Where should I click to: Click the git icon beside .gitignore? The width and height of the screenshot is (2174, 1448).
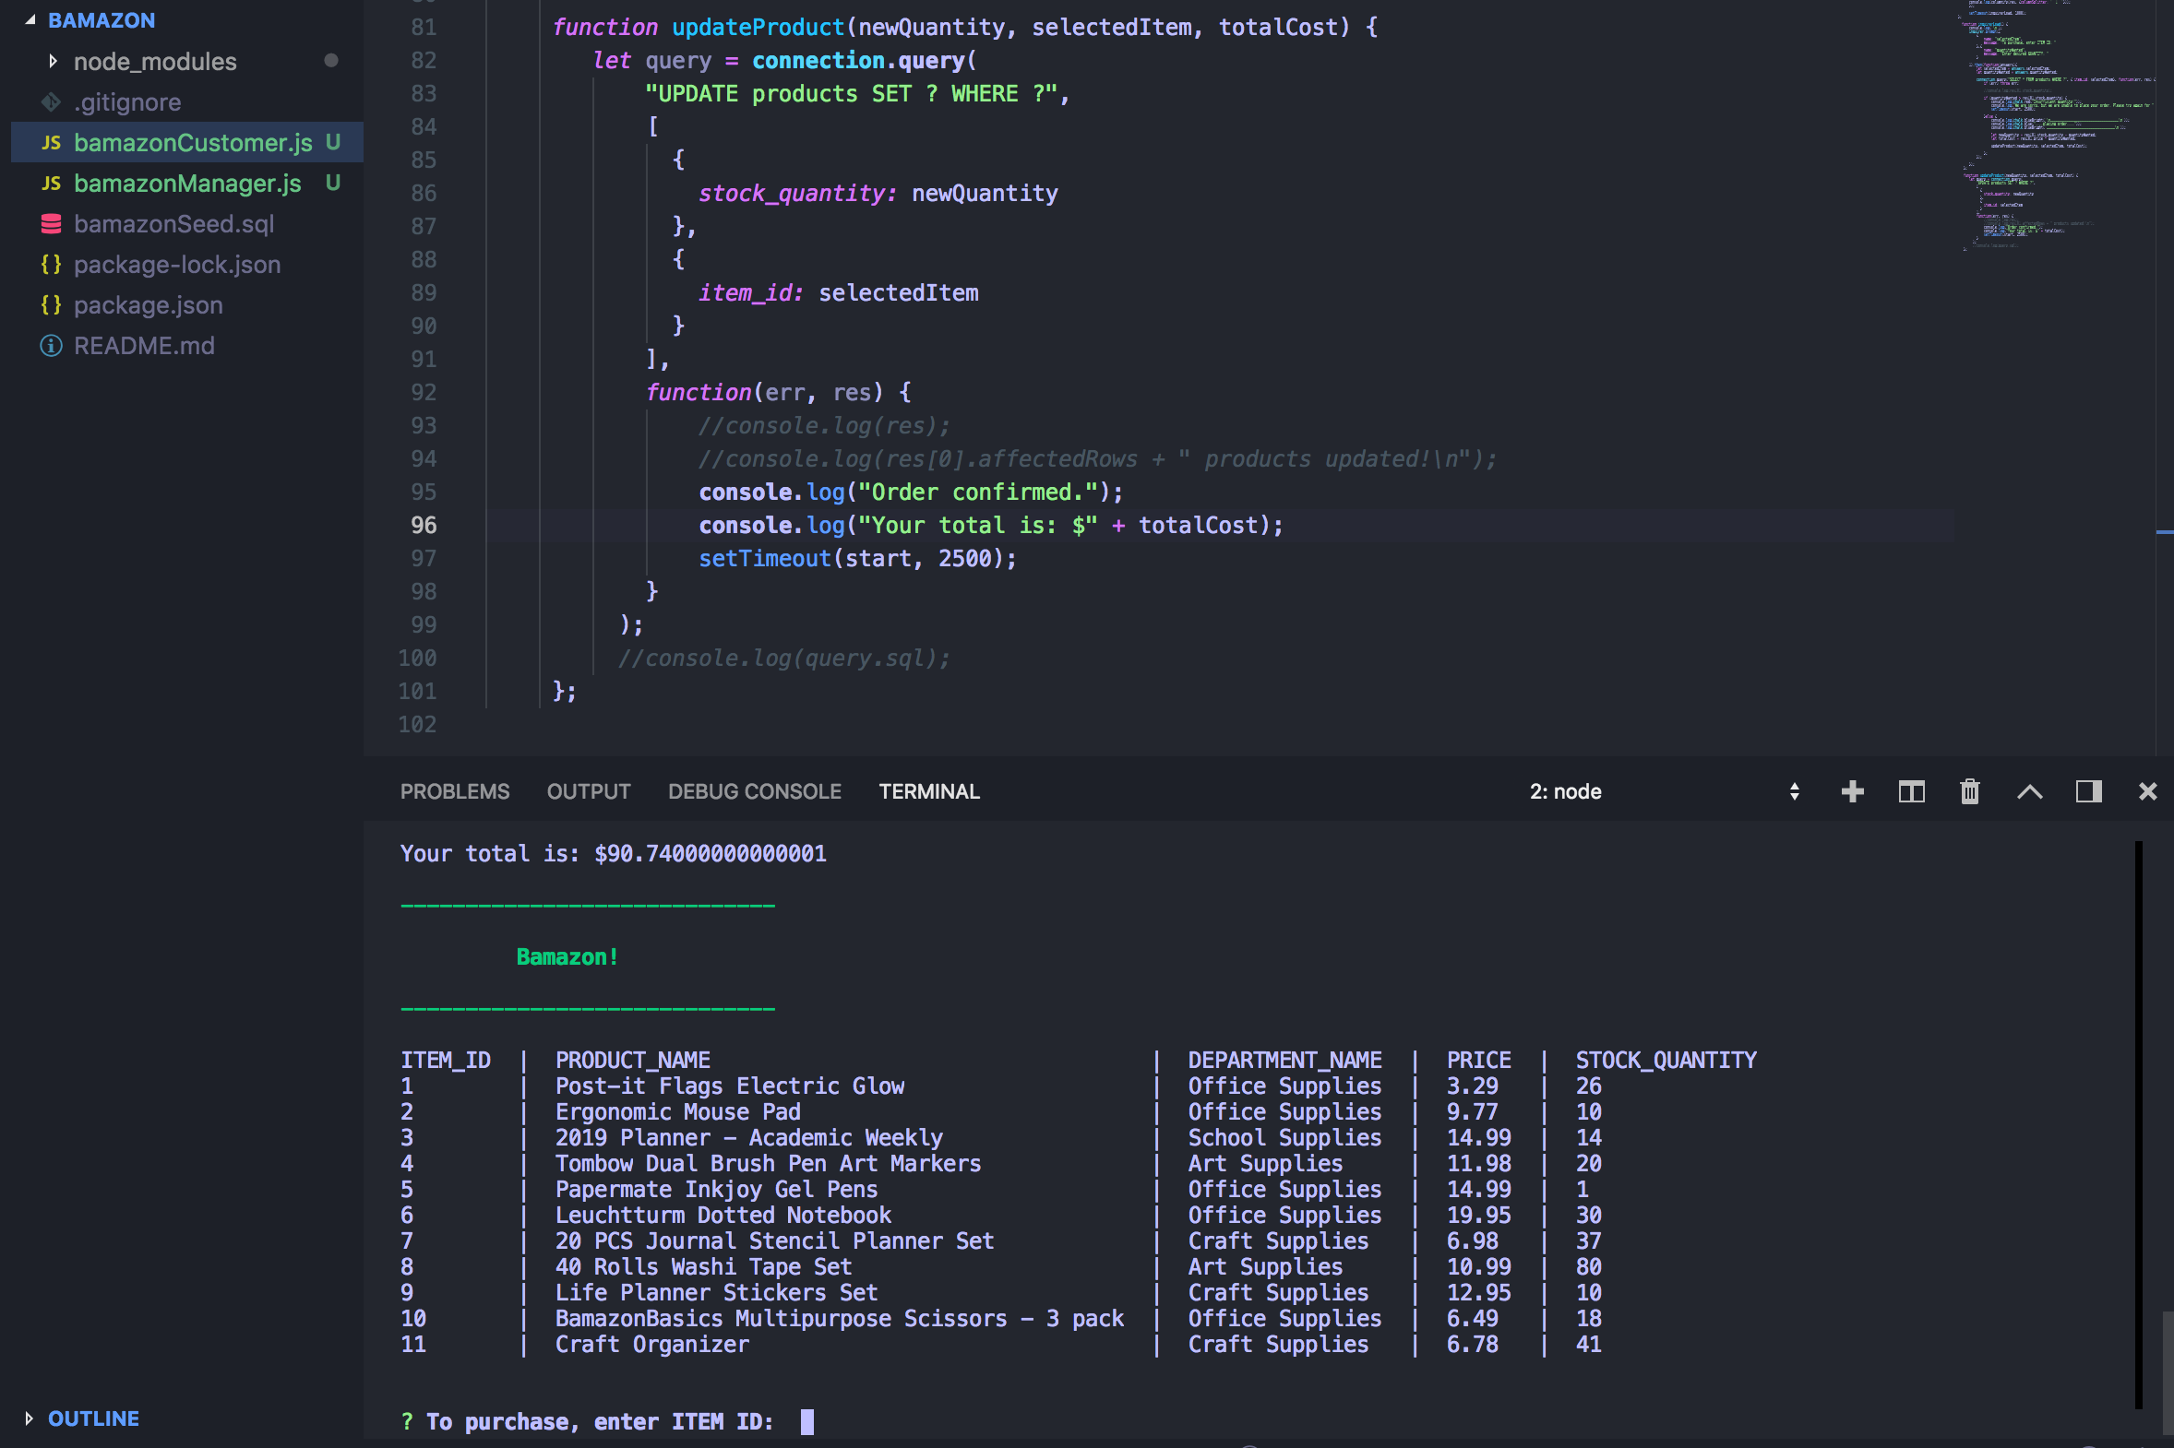[x=51, y=101]
